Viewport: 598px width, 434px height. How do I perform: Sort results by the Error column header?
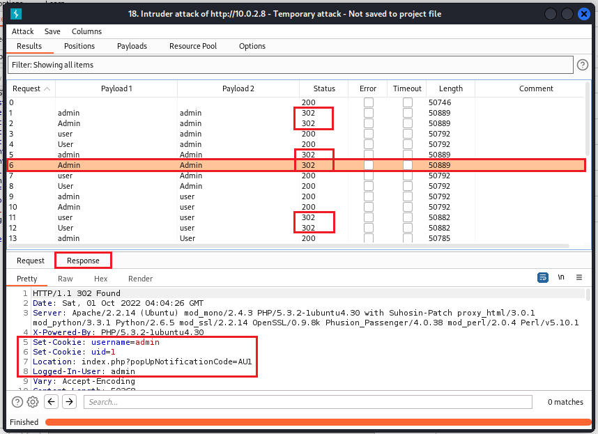[x=367, y=88]
